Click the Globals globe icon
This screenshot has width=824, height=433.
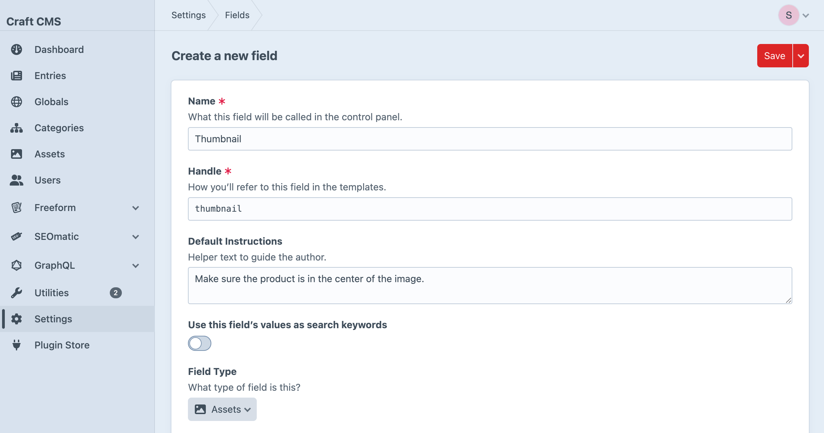[17, 102]
